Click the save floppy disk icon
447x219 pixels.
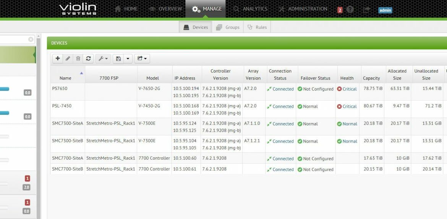click(118, 59)
